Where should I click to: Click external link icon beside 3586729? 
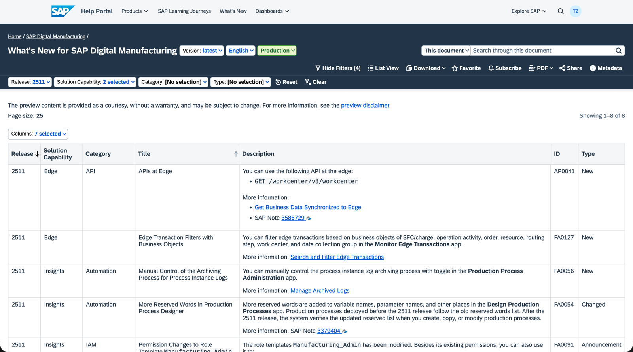click(x=309, y=218)
